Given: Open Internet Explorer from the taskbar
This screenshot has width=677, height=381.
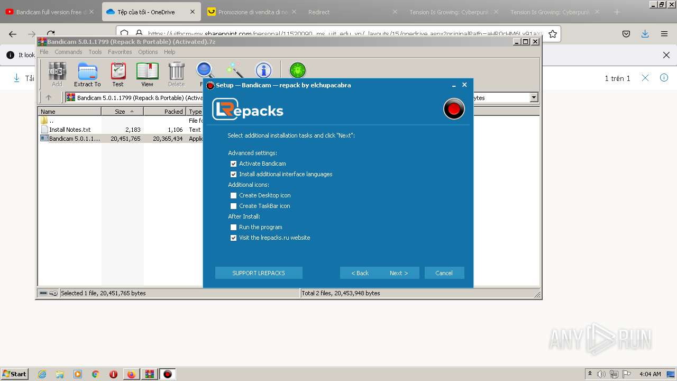Looking at the screenshot, I should [42, 374].
